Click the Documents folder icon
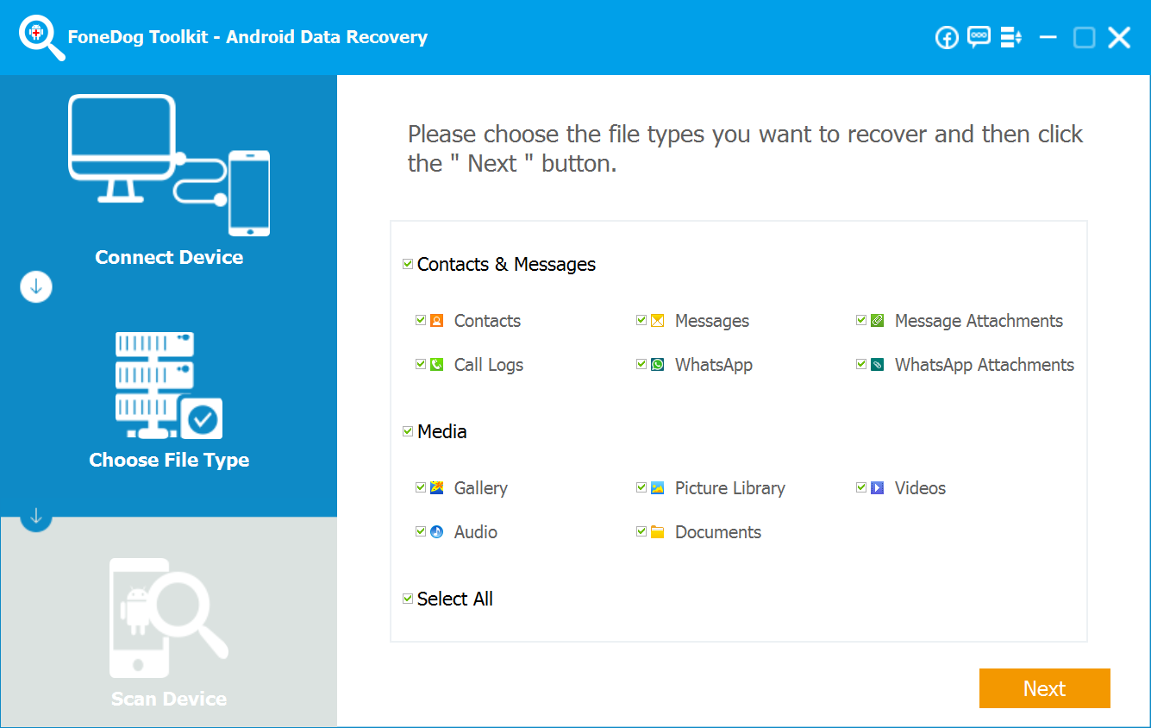This screenshot has width=1151, height=728. (658, 532)
